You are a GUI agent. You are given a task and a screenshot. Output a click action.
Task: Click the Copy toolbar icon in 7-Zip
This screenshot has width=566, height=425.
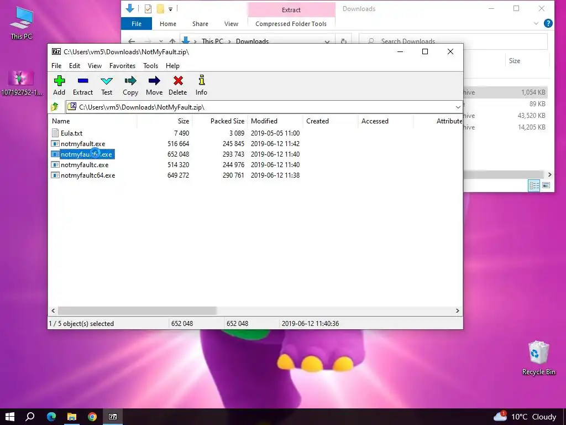click(x=130, y=81)
